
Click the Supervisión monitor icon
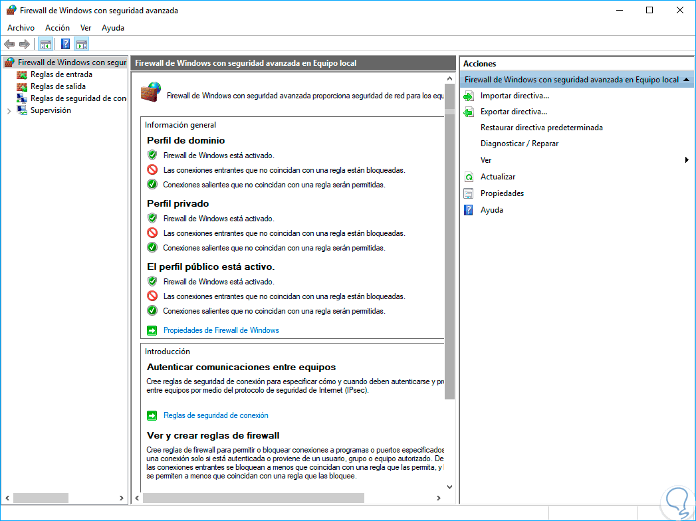[22, 110]
